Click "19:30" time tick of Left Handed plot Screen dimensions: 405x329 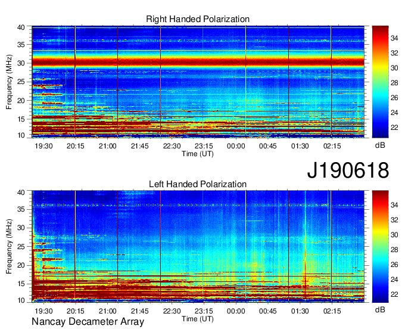43,311
